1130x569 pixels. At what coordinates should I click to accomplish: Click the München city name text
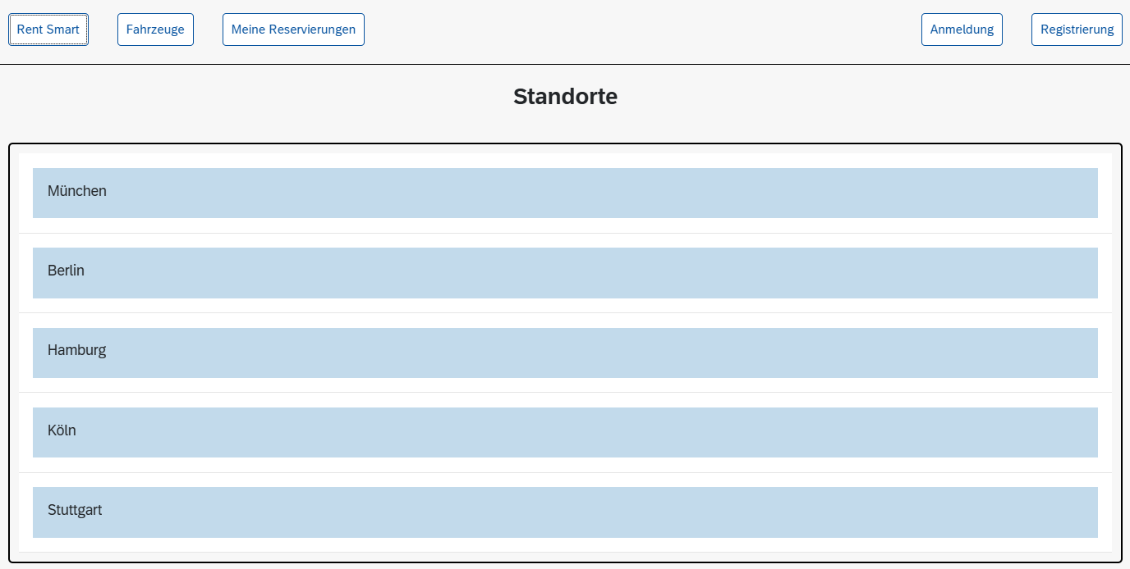pos(77,191)
